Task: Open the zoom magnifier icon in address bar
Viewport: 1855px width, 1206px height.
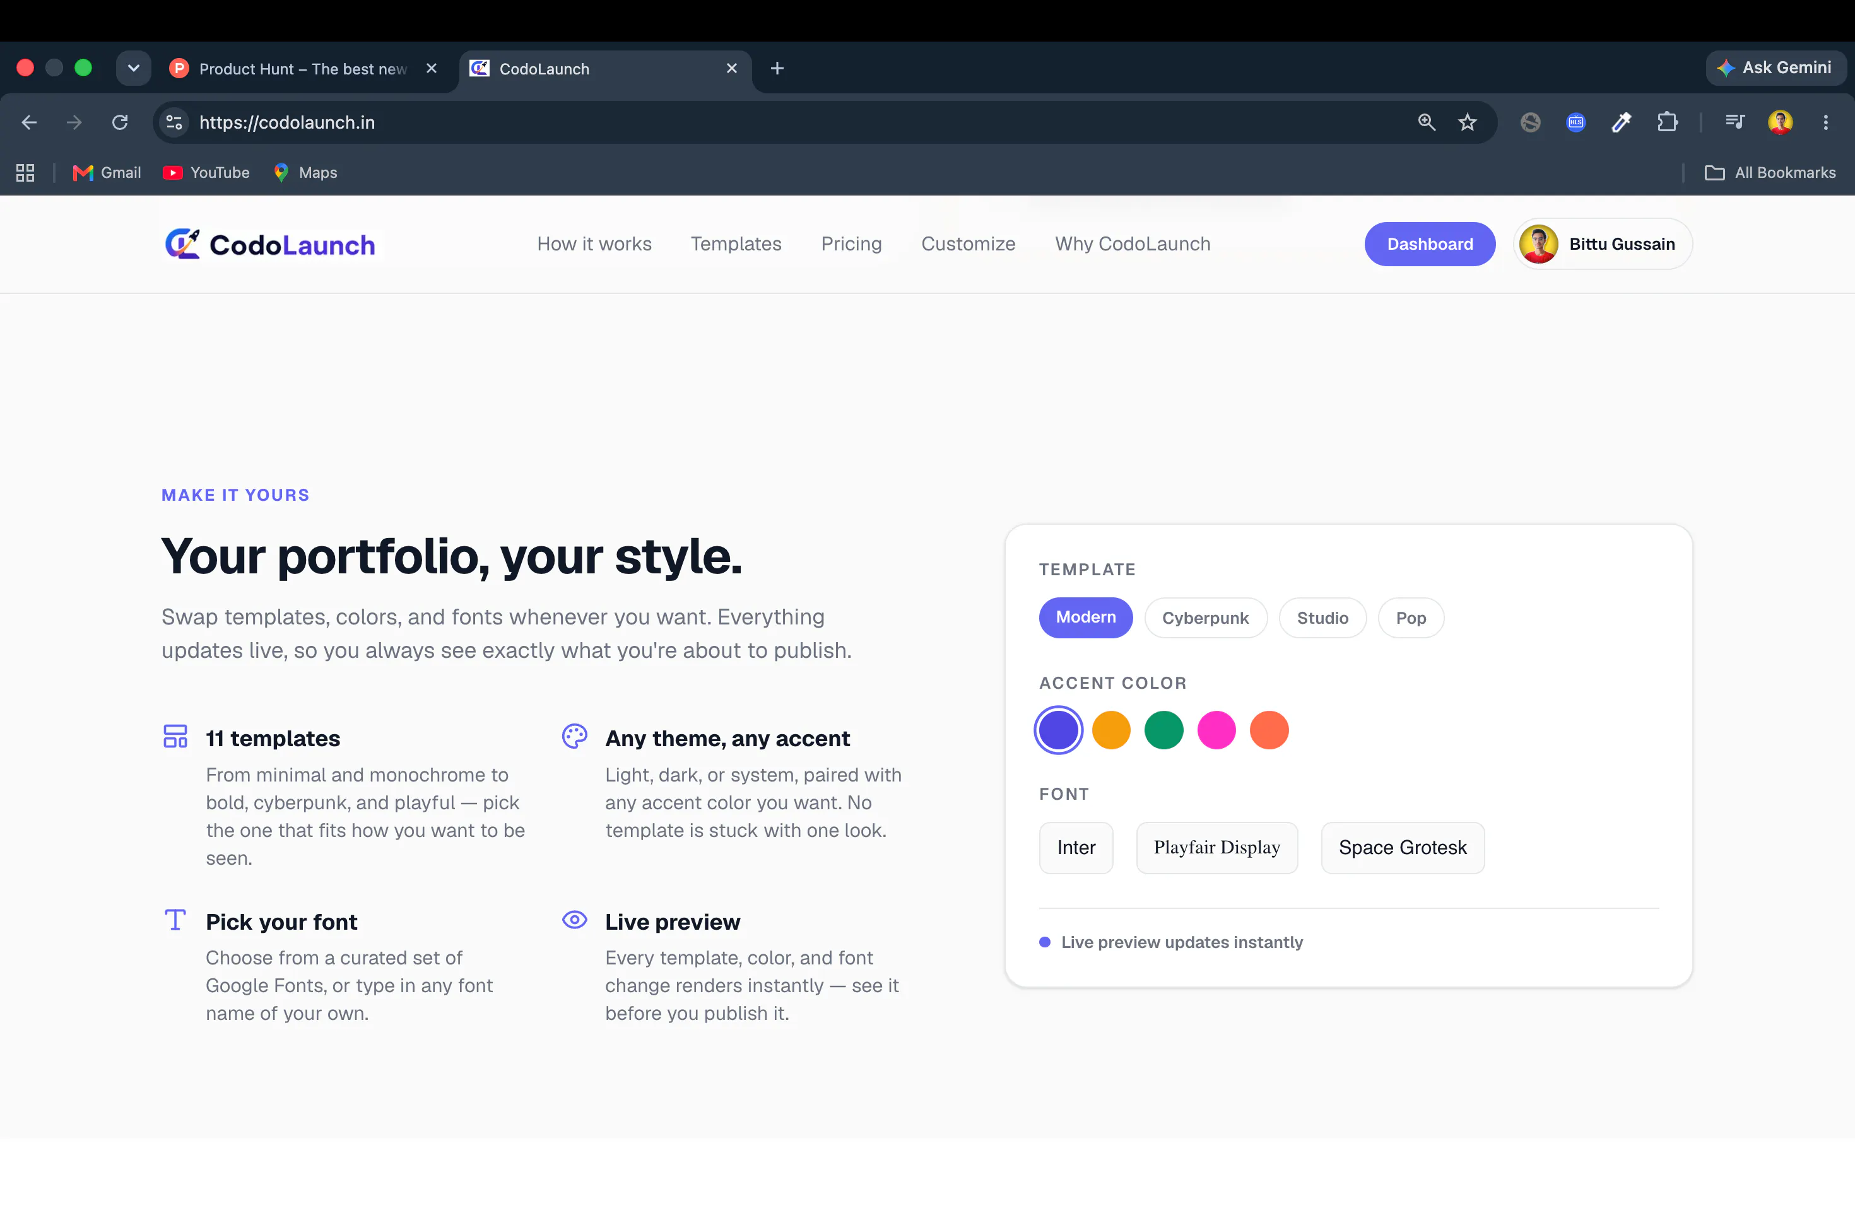Action: pos(1427,122)
